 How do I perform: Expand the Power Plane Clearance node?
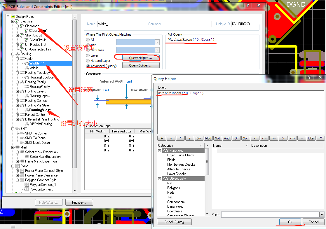[x=18, y=175]
